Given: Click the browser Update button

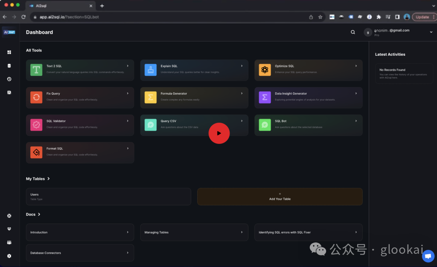Looking at the screenshot, I should 422,17.
